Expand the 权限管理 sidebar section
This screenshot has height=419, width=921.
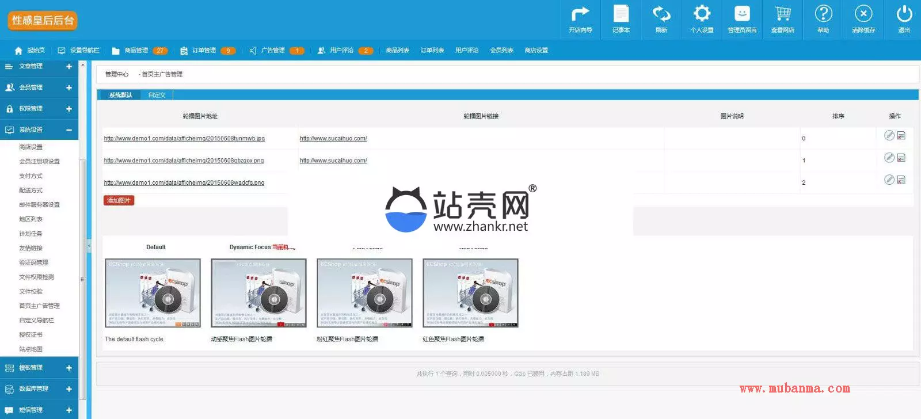coord(39,109)
